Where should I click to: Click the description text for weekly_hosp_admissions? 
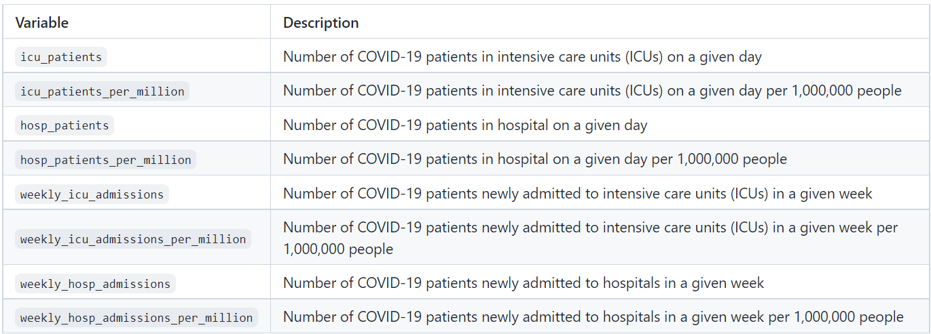(x=523, y=284)
